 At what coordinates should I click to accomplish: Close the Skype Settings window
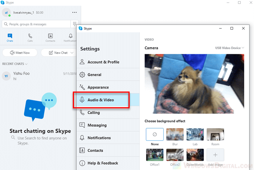(243, 28)
